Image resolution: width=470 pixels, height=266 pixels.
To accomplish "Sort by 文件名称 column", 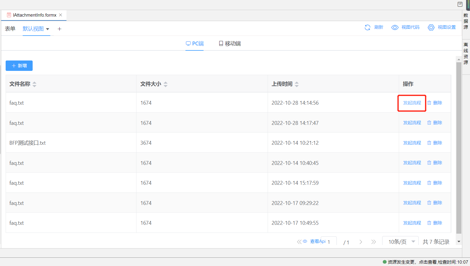I will click(x=34, y=84).
